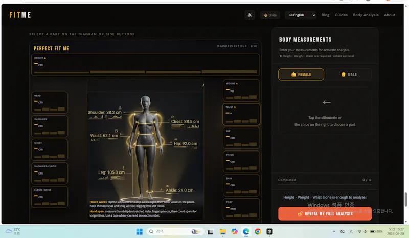The image size is (409, 238).
Task: Click the IME input mode 'A' indicator
Action: tap(351, 231)
